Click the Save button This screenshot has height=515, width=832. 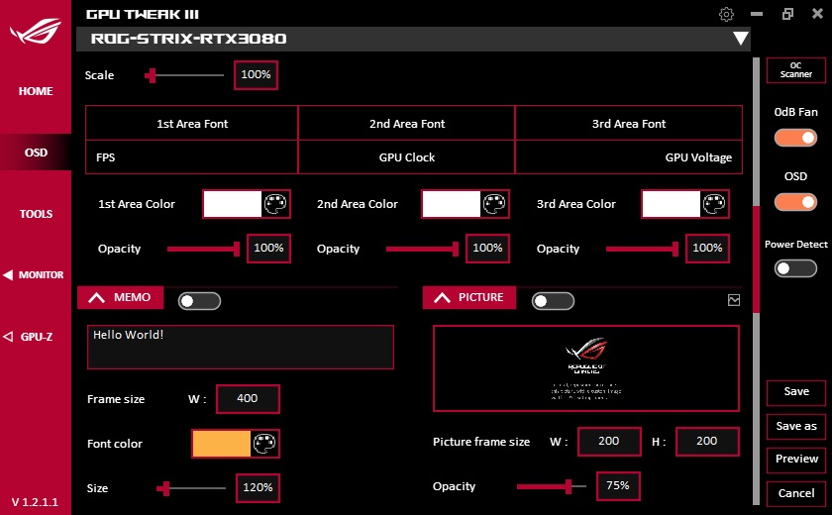pyautogui.click(x=796, y=392)
